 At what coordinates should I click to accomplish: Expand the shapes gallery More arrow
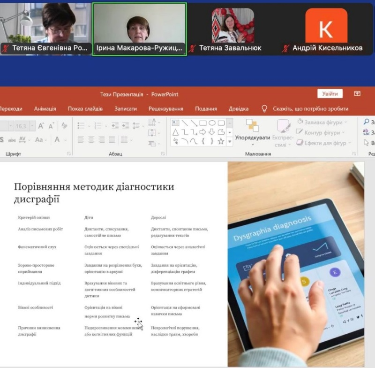(x=230, y=141)
